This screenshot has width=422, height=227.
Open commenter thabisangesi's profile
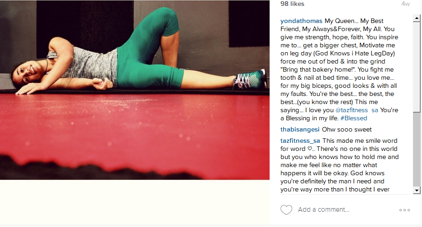pyautogui.click(x=300, y=130)
